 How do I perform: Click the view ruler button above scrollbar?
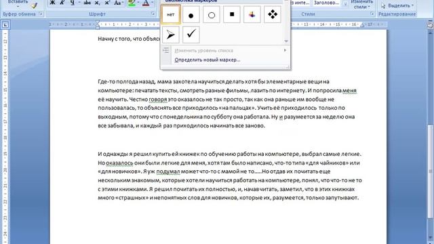coord(430,25)
